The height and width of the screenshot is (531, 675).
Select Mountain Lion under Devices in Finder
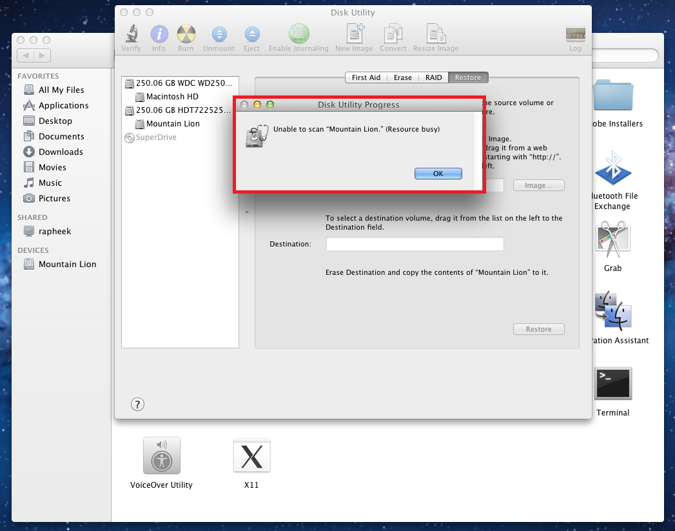click(60, 264)
